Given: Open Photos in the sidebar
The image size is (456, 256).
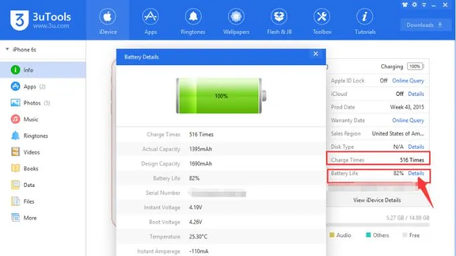Looking at the screenshot, I should 43,103.
